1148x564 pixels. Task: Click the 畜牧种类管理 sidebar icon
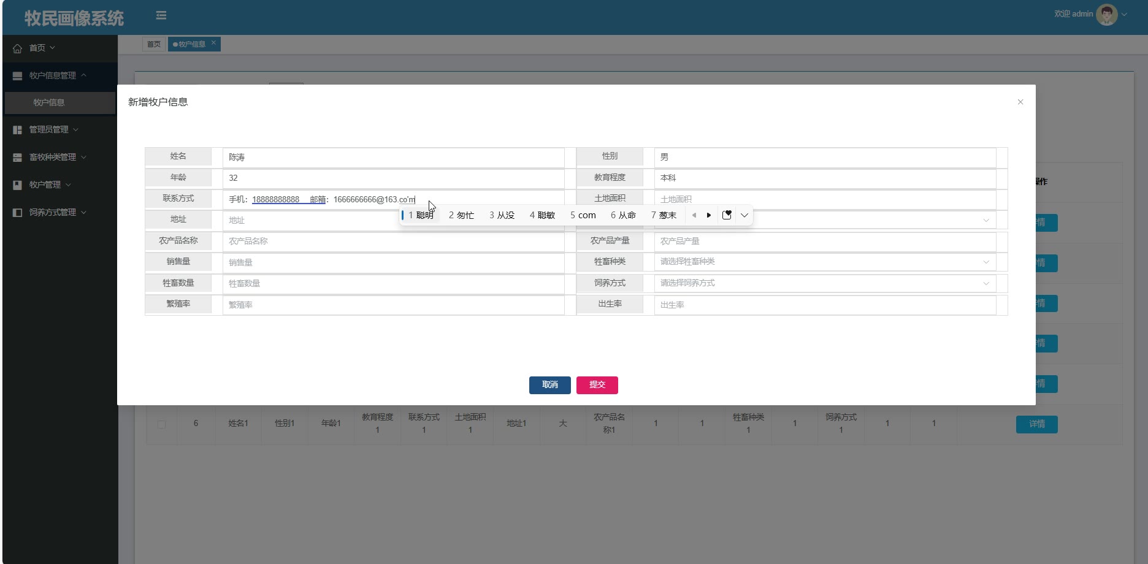click(x=17, y=158)
